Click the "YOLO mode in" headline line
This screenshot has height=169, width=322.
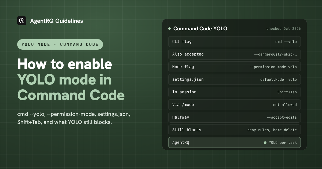coord(64,80)
